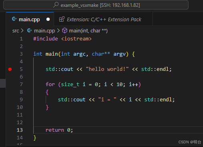Click the opening brace on line 8
The image size is (203, 147).
[47, 92]
